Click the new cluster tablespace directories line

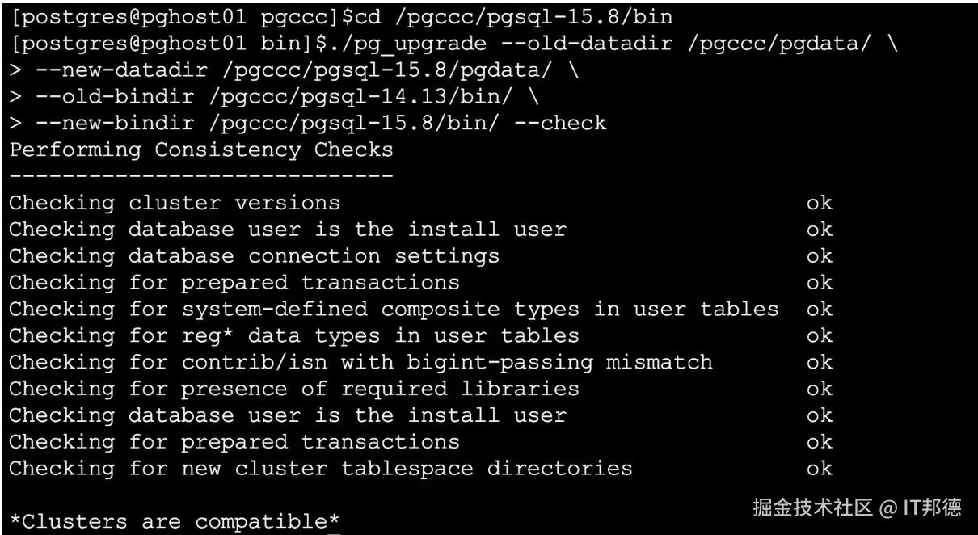click(x=320, y=468)
